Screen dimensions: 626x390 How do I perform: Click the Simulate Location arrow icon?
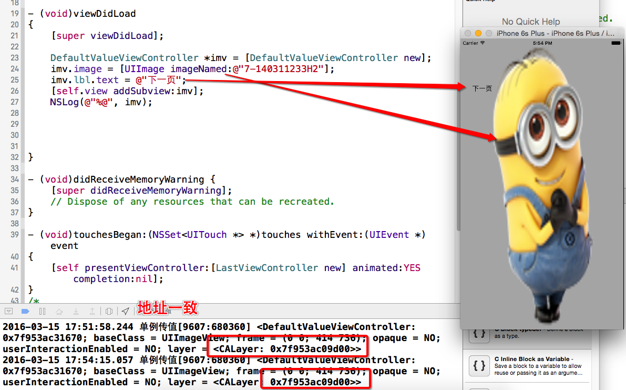[x=126, y=311]
